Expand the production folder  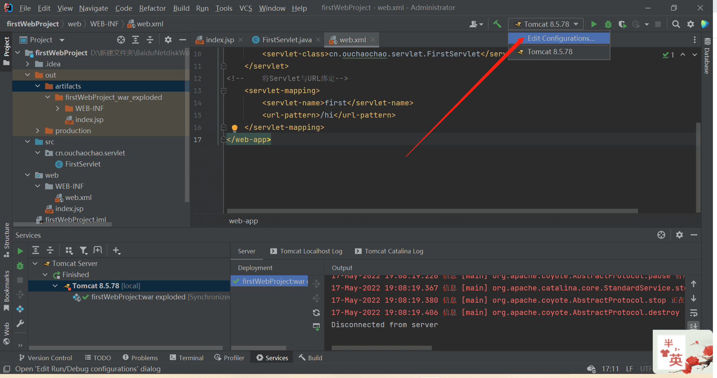(x=38, y=131)
